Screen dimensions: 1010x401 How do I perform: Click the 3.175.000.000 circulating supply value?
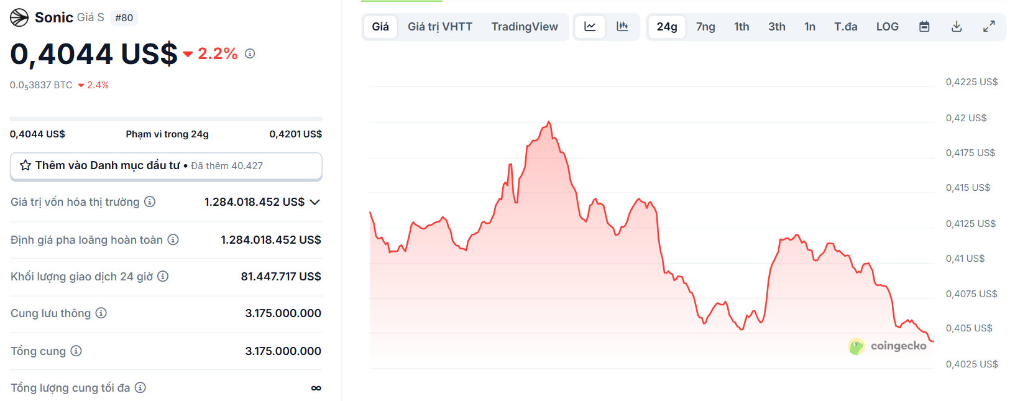pyautogui.click(x=283, y=313)
